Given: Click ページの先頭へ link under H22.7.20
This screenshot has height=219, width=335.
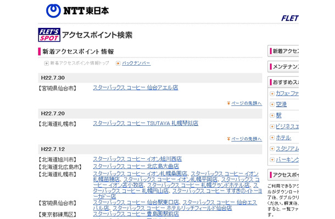Looking at the screenshot, I should 247,139.
